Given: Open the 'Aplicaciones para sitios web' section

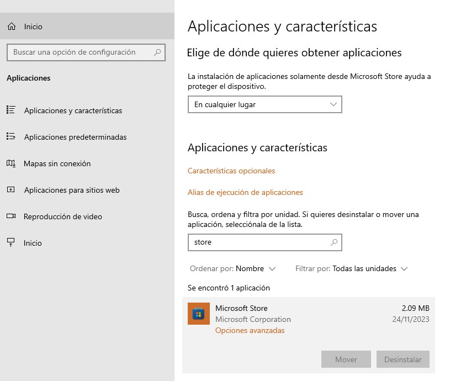Looking at the screenshot, I should click(87, 190).
